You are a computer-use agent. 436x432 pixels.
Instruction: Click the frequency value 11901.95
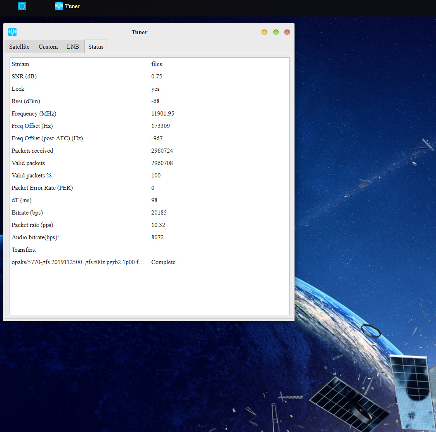pyautogui.click(x=163, y=113)
